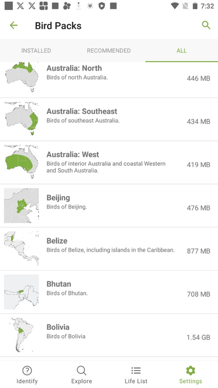Switch to the Installed tab
Screen dimensions: 218x388
tap(36, 50)
